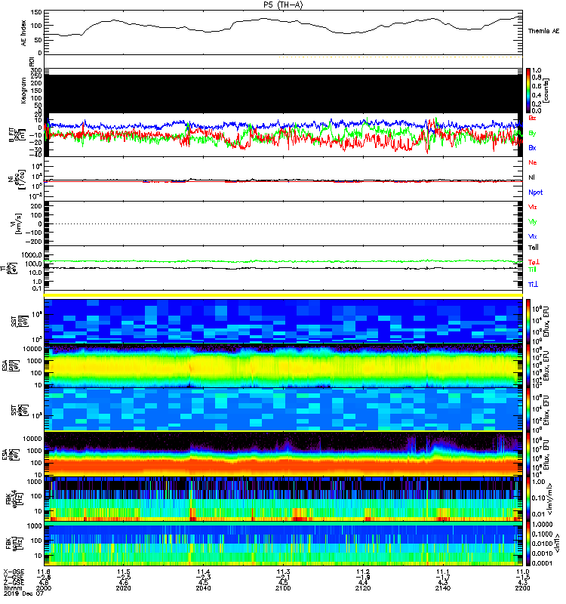This screenshot has width=566, height=604.
Task: Click the Eflux, EFU label beside SST ion
Action: pyautogui.click(x=546, y=322)
